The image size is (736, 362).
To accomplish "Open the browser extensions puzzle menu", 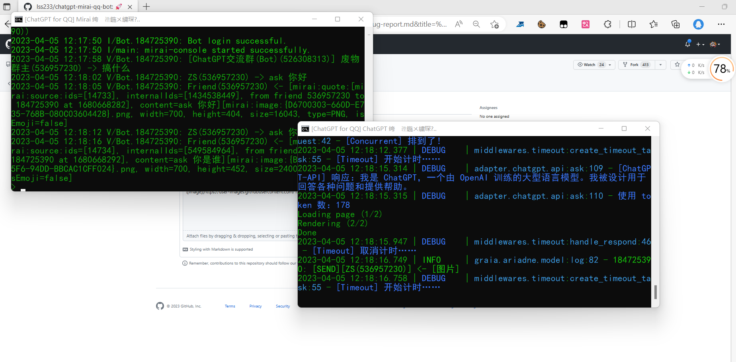I will pyautogui.click(x=608, y=24).
